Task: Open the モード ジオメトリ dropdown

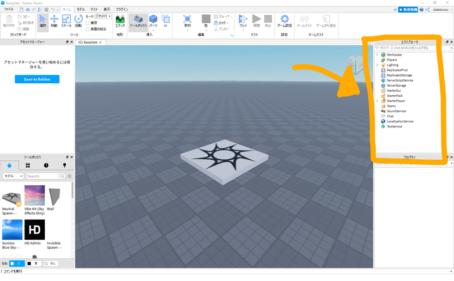Action: coord(103,16)
